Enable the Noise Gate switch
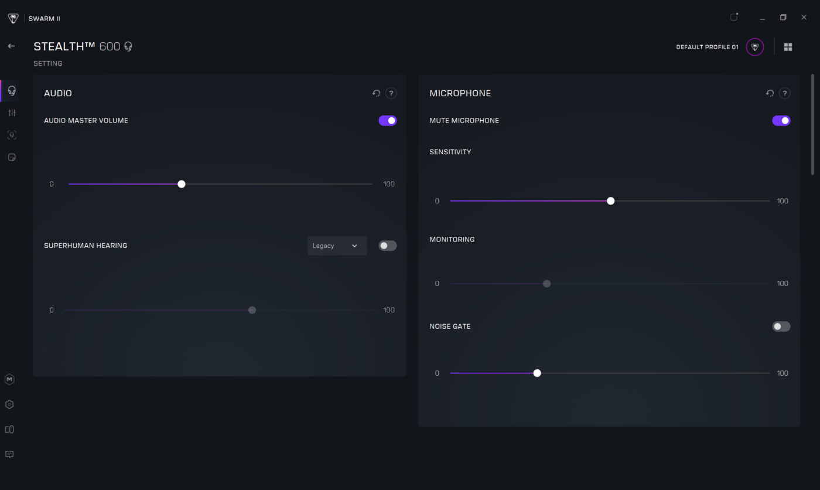The height and width of the screenshot is (490, 820). 781,326
